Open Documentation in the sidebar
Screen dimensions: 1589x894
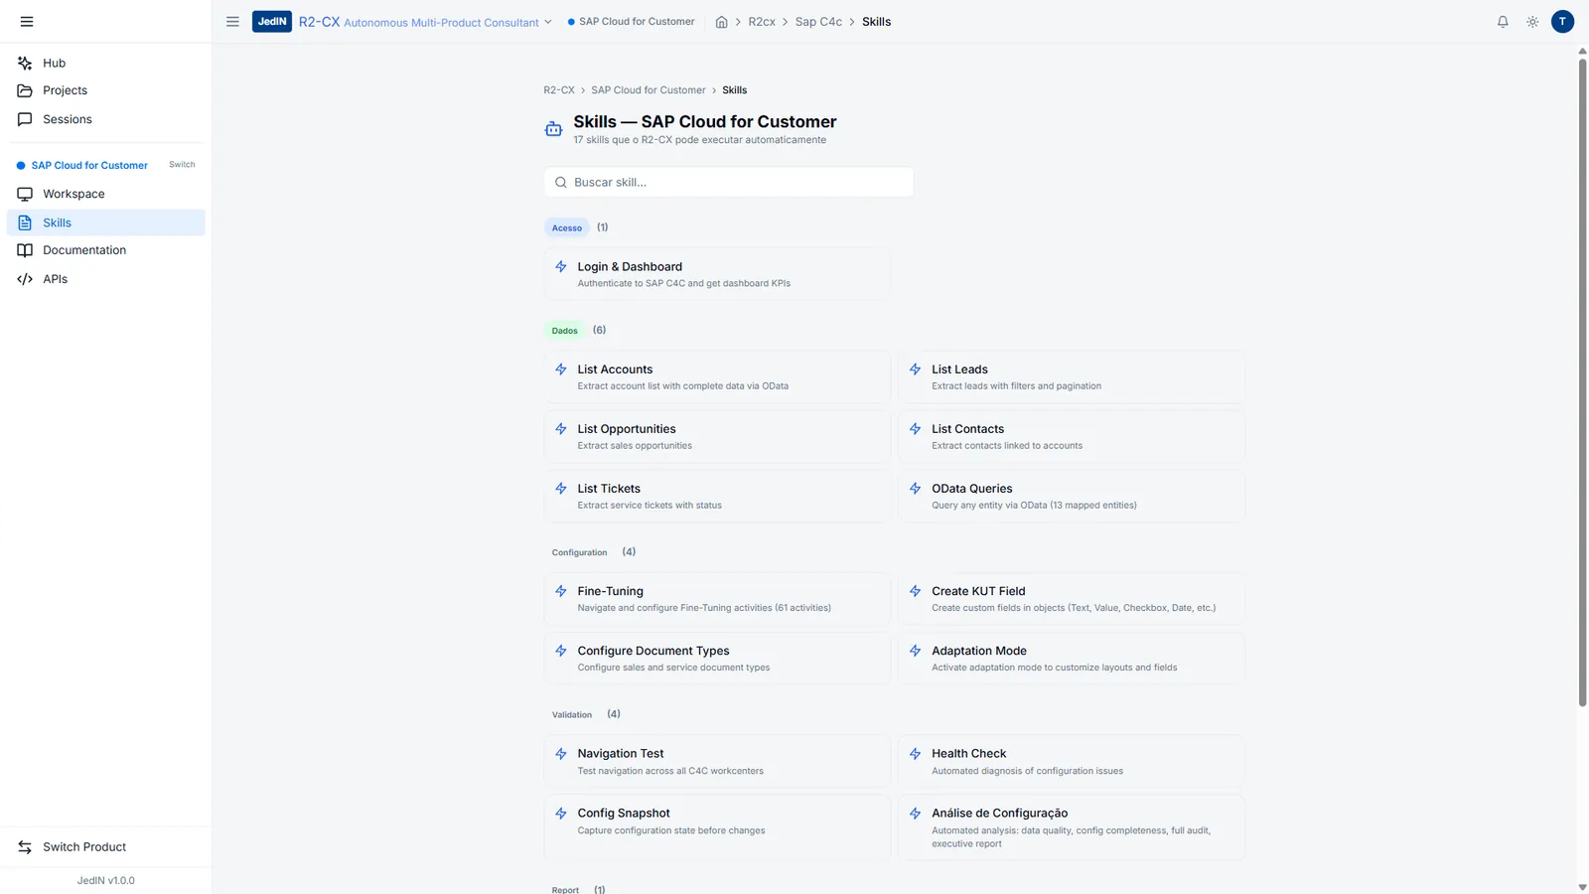[105, 250]
